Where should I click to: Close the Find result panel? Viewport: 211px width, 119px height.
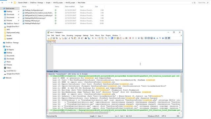181,71
